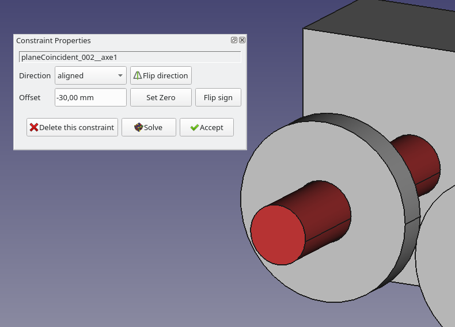Click the Set Zero button
This screenshot has height=327, width=455.
161,97
